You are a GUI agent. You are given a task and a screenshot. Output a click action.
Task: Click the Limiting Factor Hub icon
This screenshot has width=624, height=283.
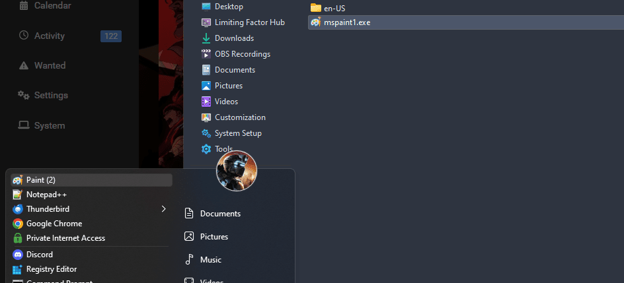coord(206,22)
